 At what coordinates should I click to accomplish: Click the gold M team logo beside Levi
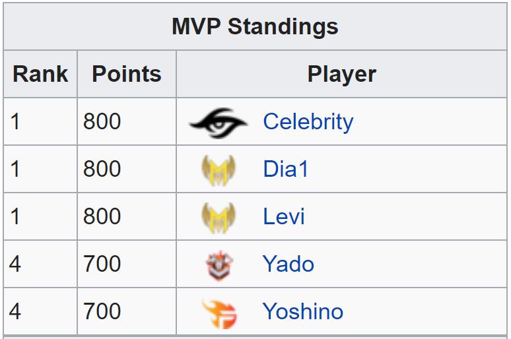[219, 218]
